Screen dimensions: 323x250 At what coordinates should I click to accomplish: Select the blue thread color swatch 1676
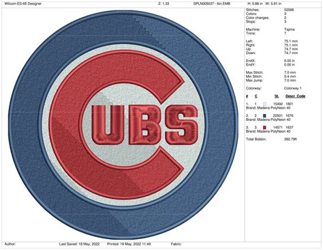click(264, 115)
